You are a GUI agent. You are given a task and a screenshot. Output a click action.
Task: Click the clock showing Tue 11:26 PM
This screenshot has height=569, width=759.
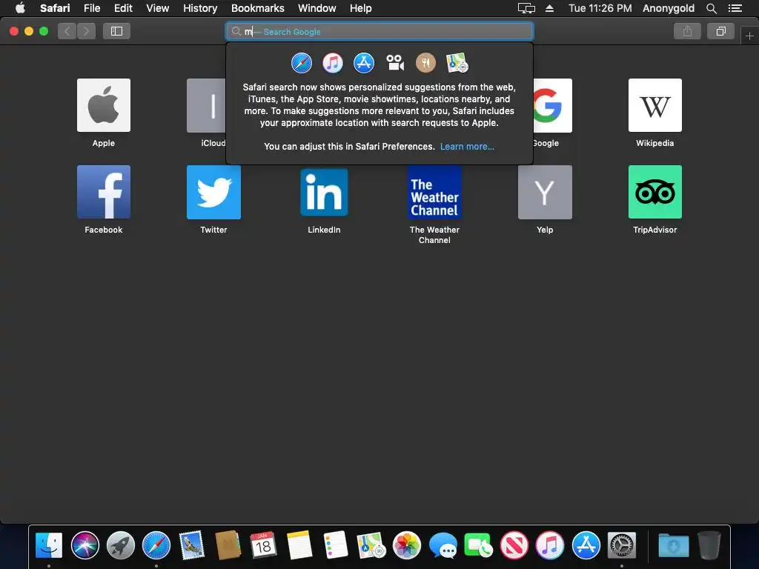[600, 8]
